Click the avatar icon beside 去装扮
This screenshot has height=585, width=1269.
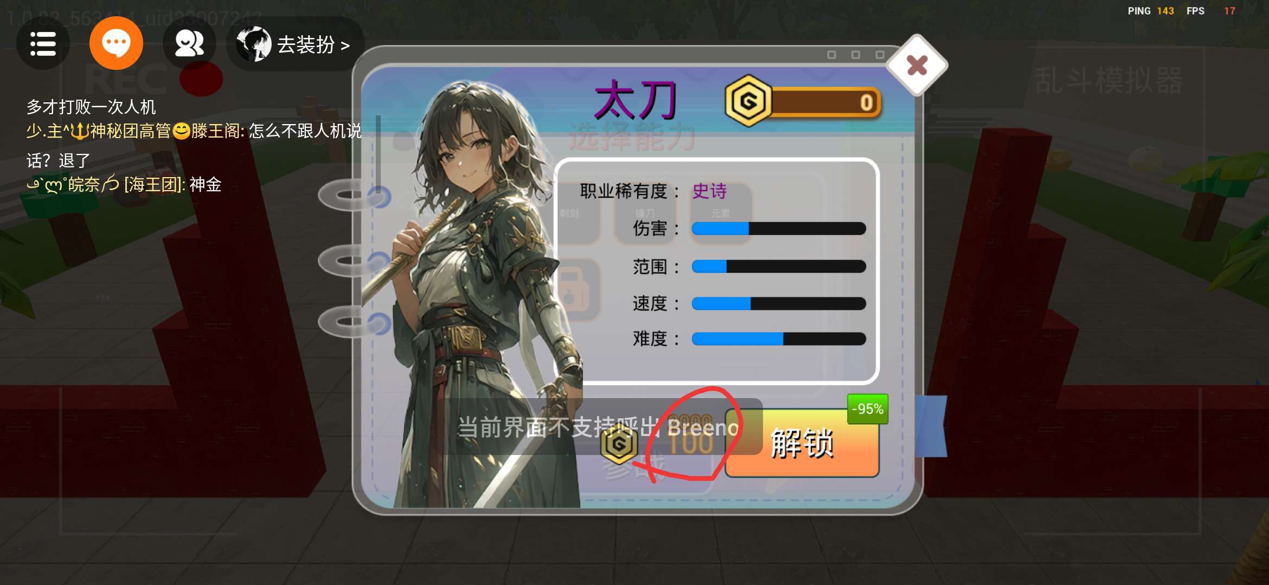[x=254, y=44]
